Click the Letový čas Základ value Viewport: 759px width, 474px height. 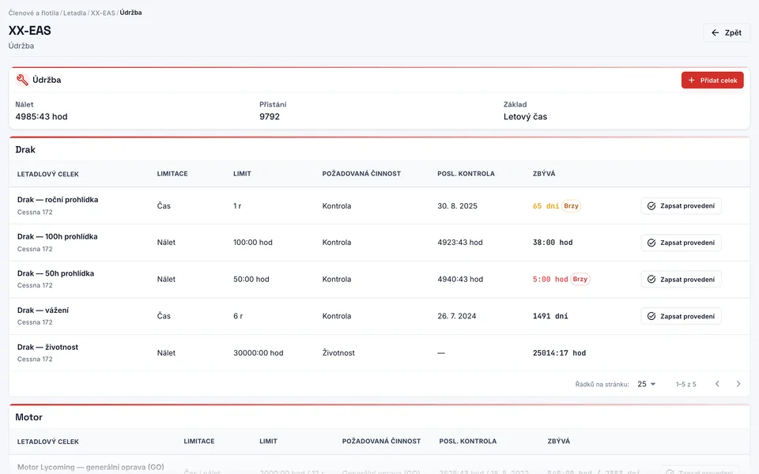click(525, 117)
